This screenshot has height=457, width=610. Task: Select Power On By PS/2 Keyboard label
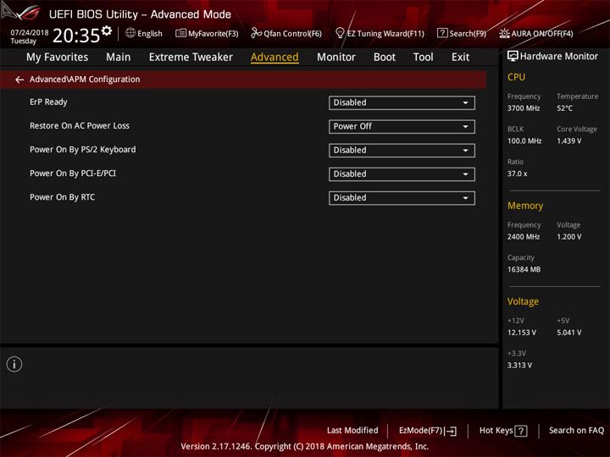pyautogui.click(x=83, y=150)
